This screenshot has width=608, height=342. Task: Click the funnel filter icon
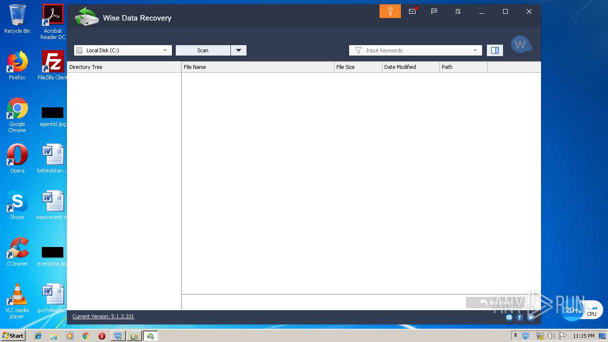point(358,50)
